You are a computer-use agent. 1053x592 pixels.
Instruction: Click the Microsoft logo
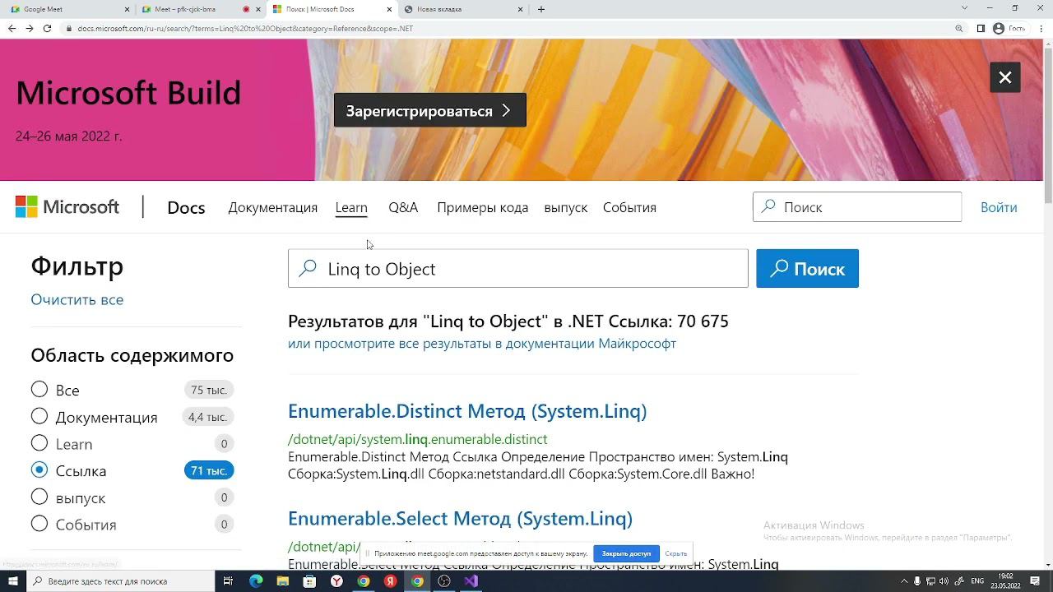pyautogui.click(x=67, y=207)
